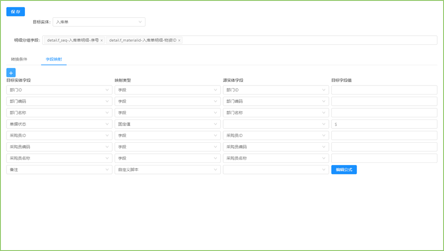Select the 字段映射 tab
Screen dimensions: 444x251
[54, 59]
